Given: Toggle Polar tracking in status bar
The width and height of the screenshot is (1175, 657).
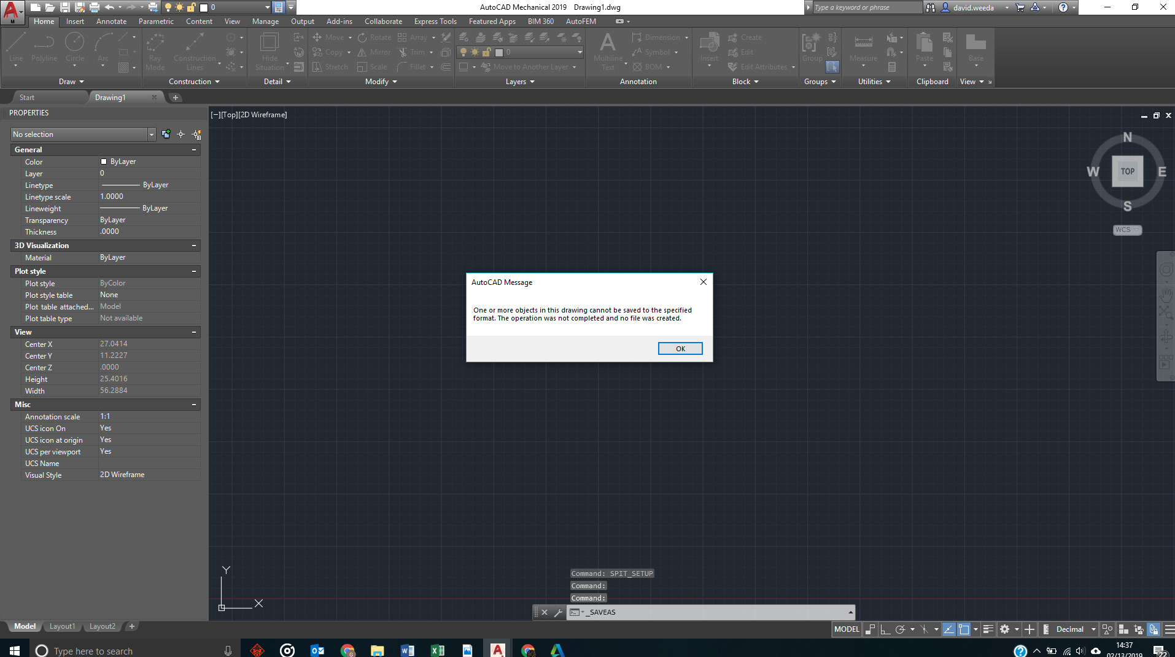Looking at the screenshot, I should pos(901,629).
